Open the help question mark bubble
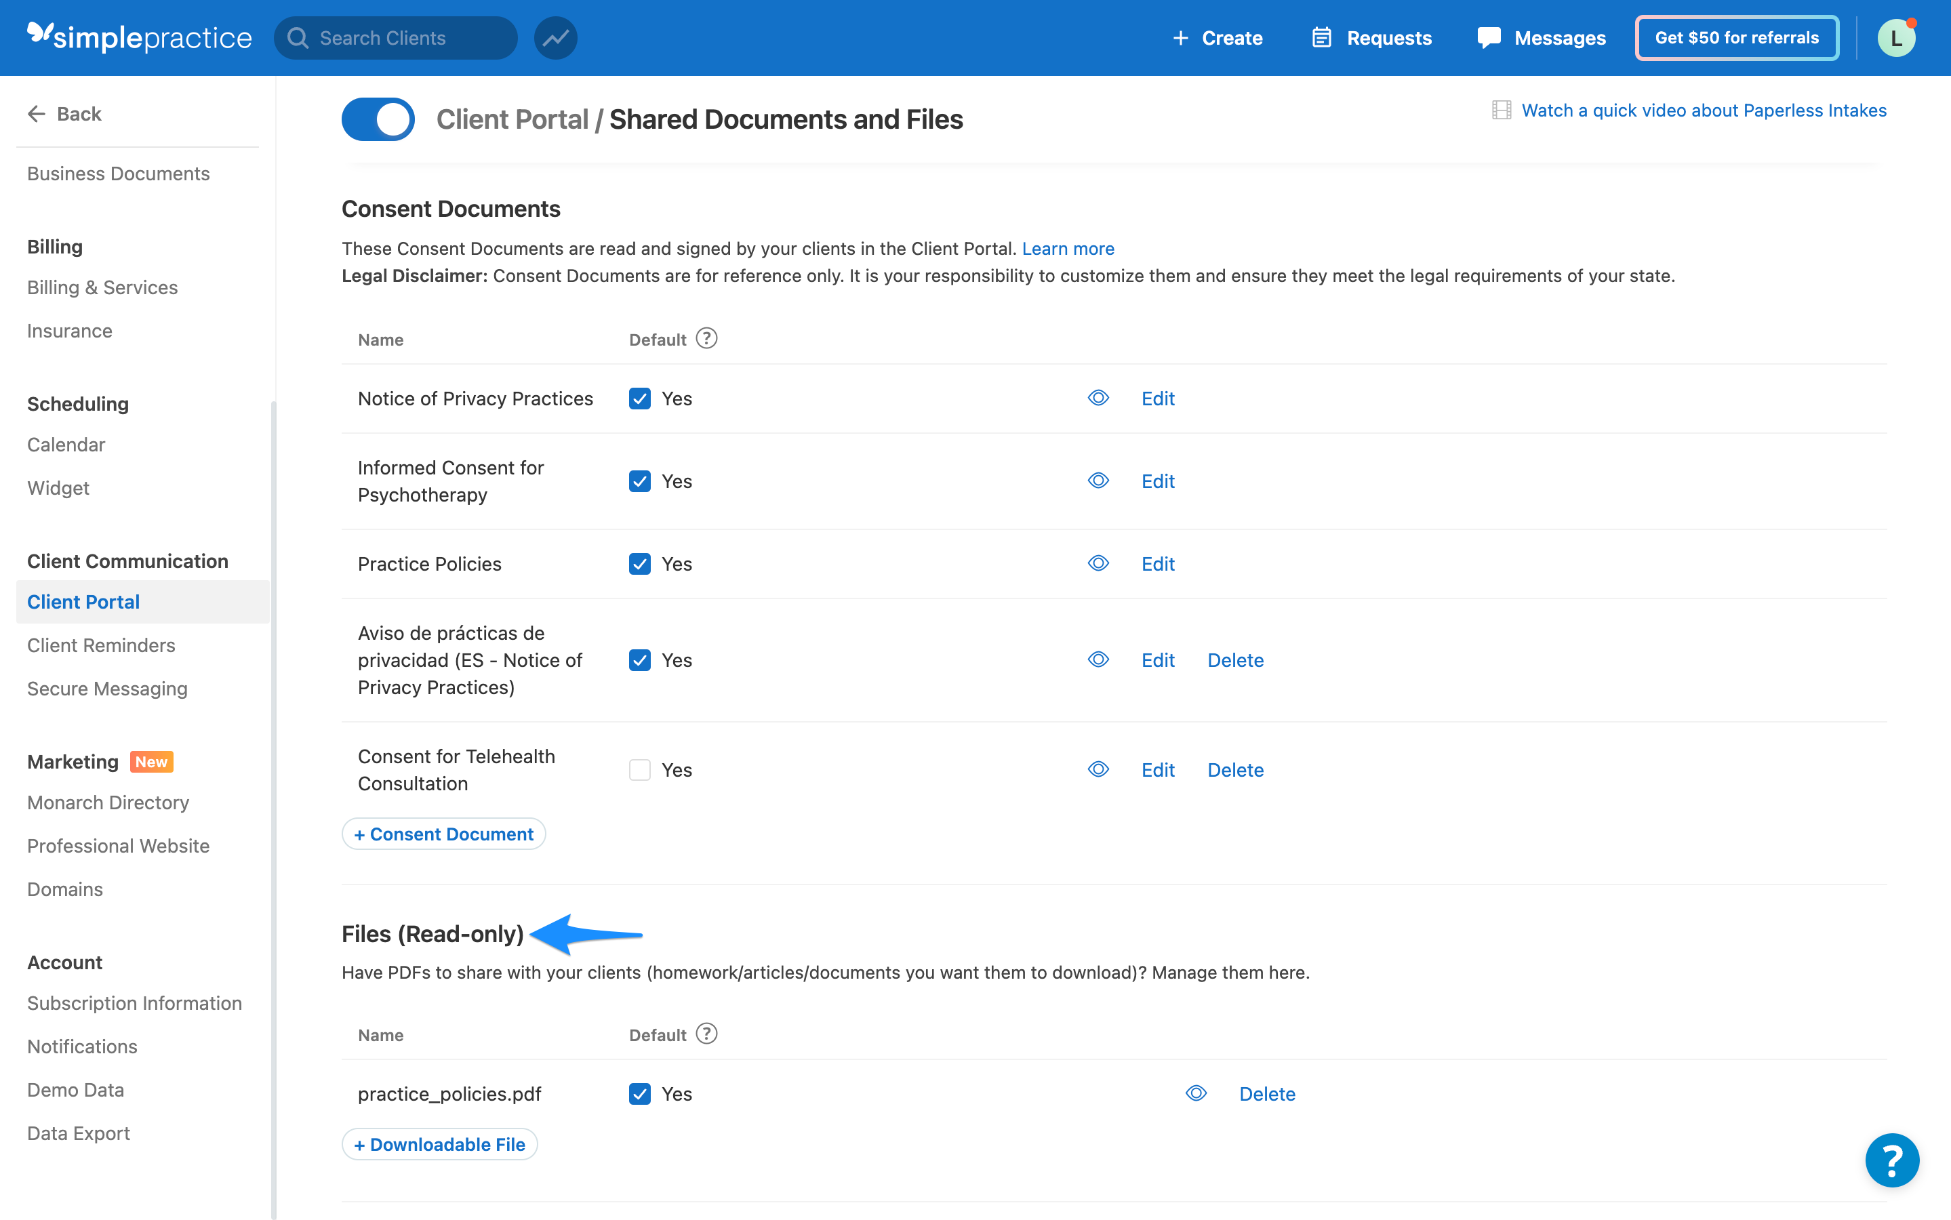The image size is (1951, 1220). pyautogui.click(x=1891, y=1160)
